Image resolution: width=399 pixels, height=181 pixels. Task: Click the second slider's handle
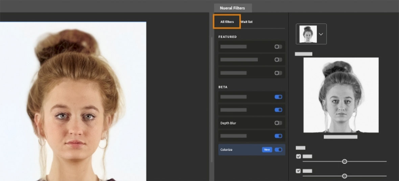[x=345, y=176]
